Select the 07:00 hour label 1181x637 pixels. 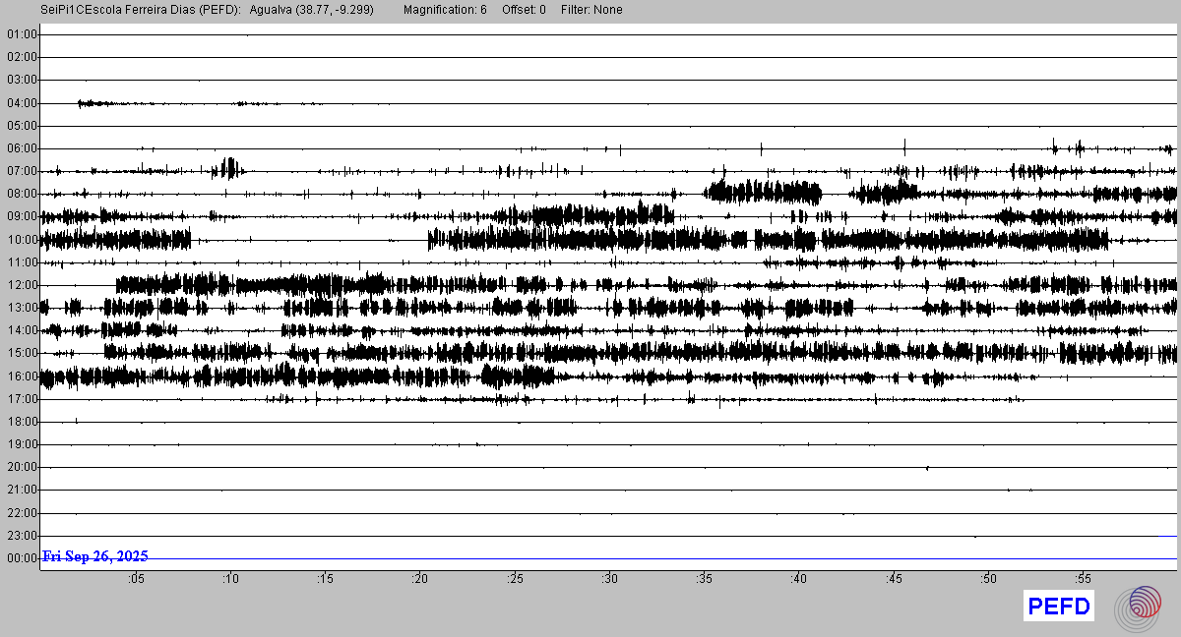point(21,171)
